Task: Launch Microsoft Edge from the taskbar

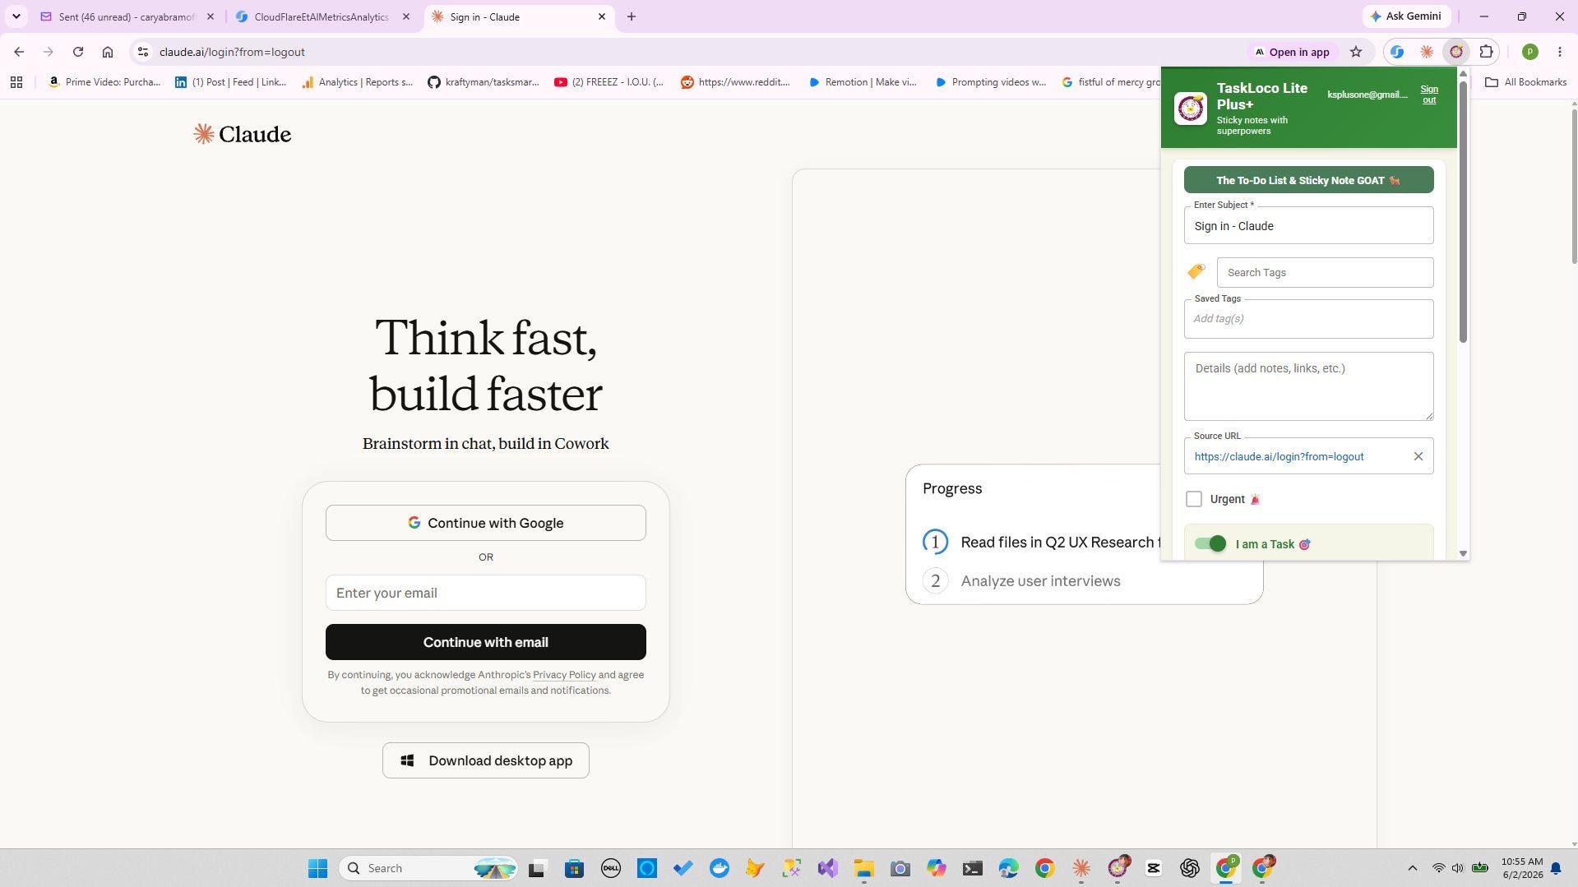Action: tap(1009, 868)
